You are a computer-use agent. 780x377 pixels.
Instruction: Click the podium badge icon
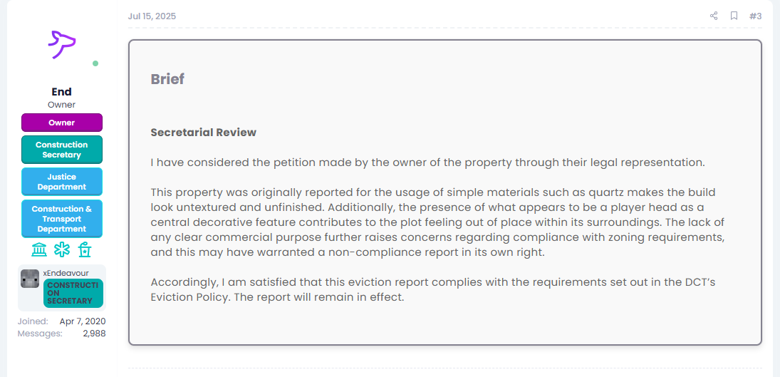coord(85,249)
